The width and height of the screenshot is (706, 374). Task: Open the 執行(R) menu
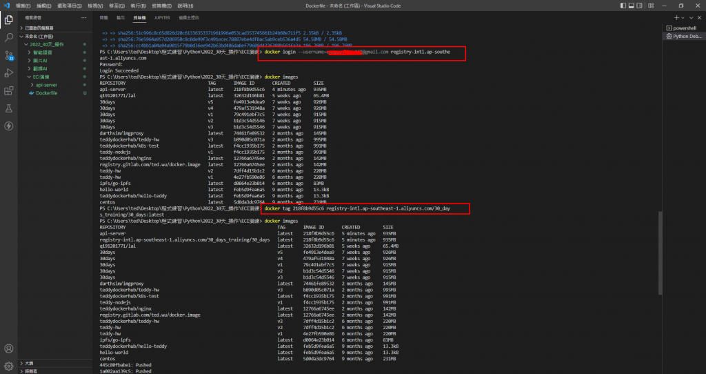tap(138, 6)
